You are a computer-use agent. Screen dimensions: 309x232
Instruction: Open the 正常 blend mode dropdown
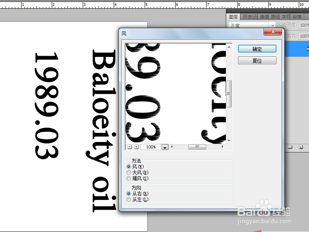click(x=252, y=25)
